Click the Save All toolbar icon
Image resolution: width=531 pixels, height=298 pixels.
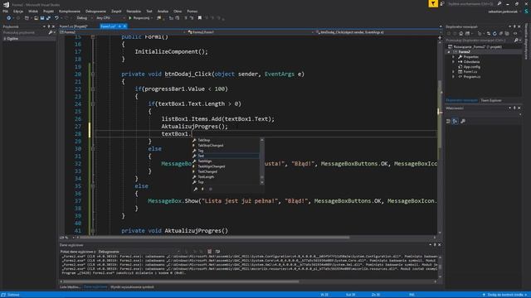(x=48, y=18)
